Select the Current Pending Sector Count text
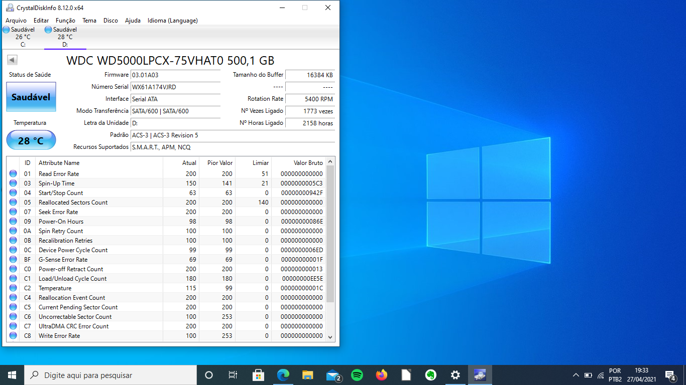 coord(78,307)
